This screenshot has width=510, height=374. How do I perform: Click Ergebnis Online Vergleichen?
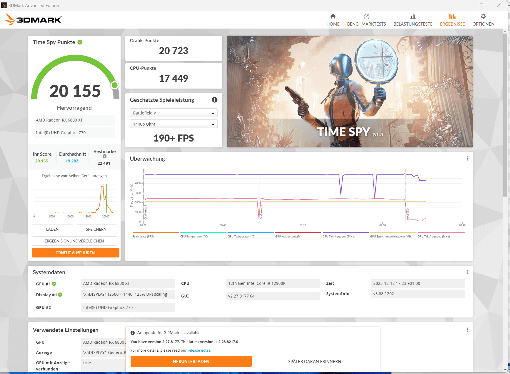74,241
